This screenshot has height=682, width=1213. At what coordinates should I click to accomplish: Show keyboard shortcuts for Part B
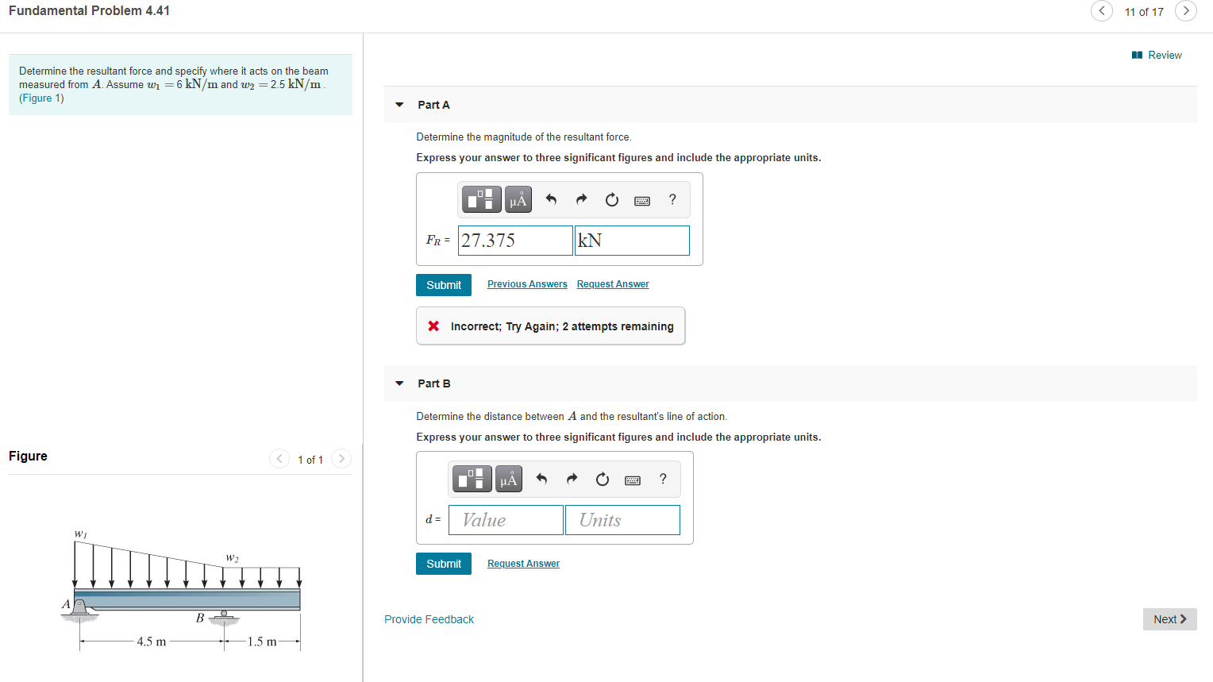pos(633,480)
